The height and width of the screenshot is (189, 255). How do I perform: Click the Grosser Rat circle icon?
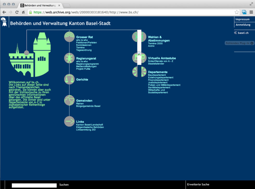click(69, 37)
